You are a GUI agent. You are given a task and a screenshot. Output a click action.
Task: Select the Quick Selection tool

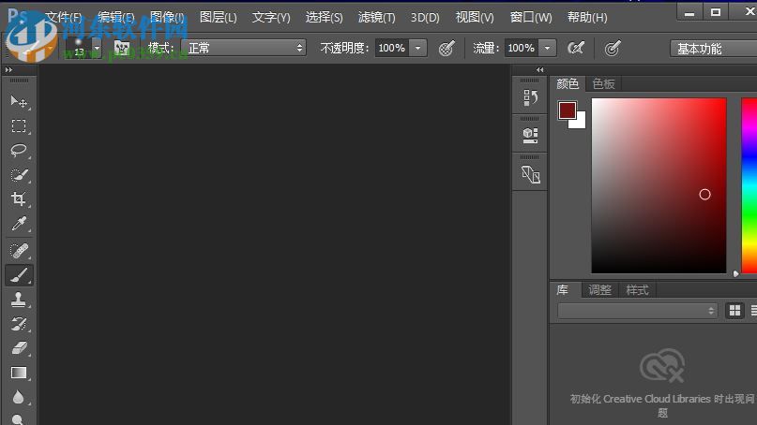tap(19, 175)
